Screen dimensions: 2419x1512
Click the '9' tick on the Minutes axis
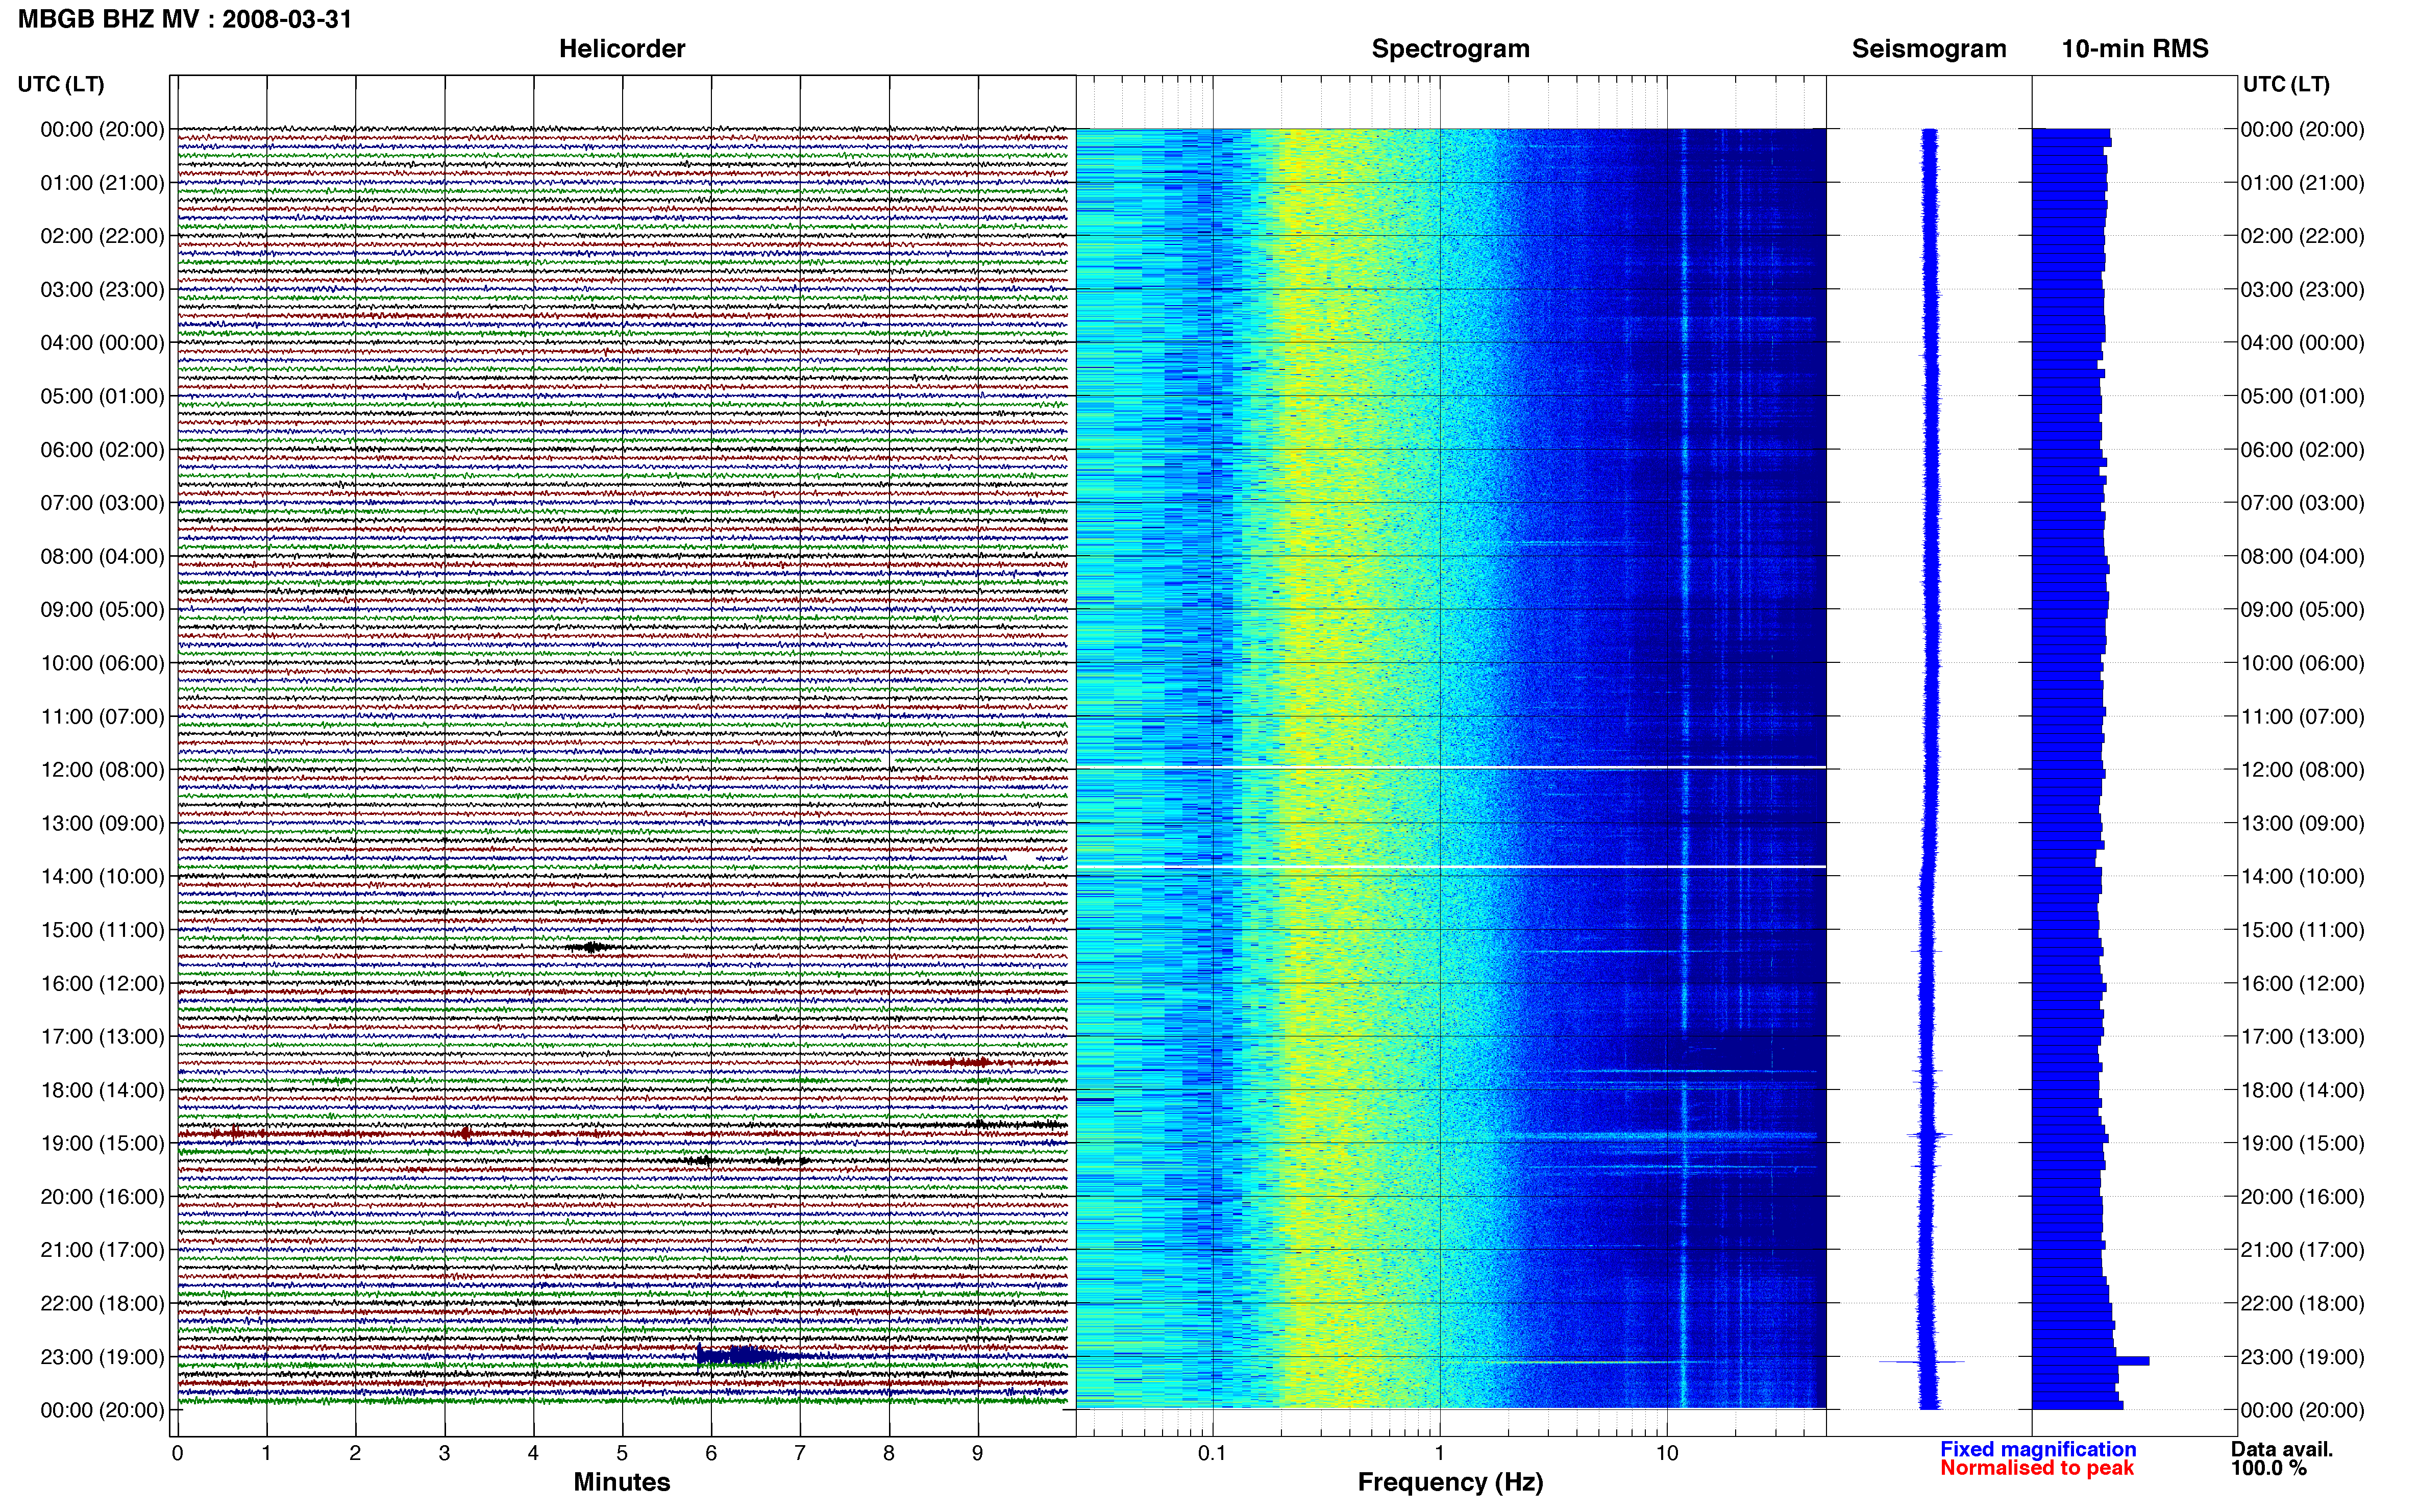(x=978, y=1454)
